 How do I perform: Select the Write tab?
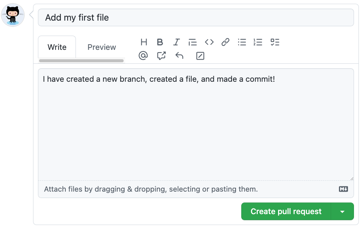click(x=57, y=47)
